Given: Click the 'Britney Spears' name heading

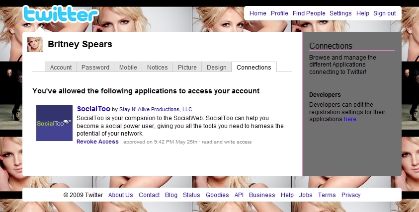Looking at the screenshot, I should point(80,44).
